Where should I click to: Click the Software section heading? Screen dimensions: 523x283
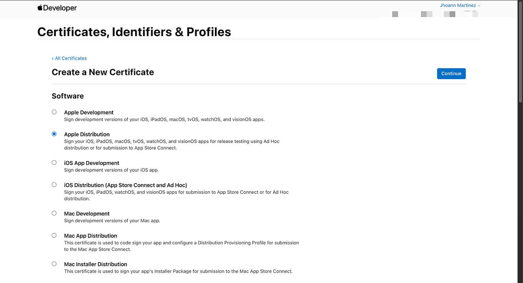pyautogui.click(x=68, y=96)
